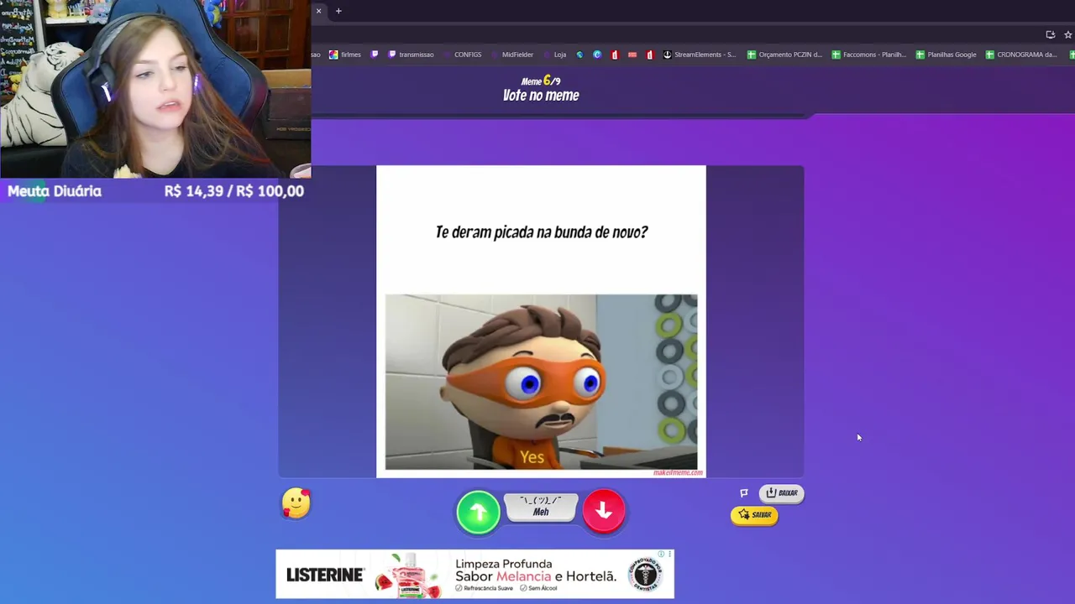This screenshot has width=1075, height=604.
Task: Click the meme image
Action: point(541,382)
